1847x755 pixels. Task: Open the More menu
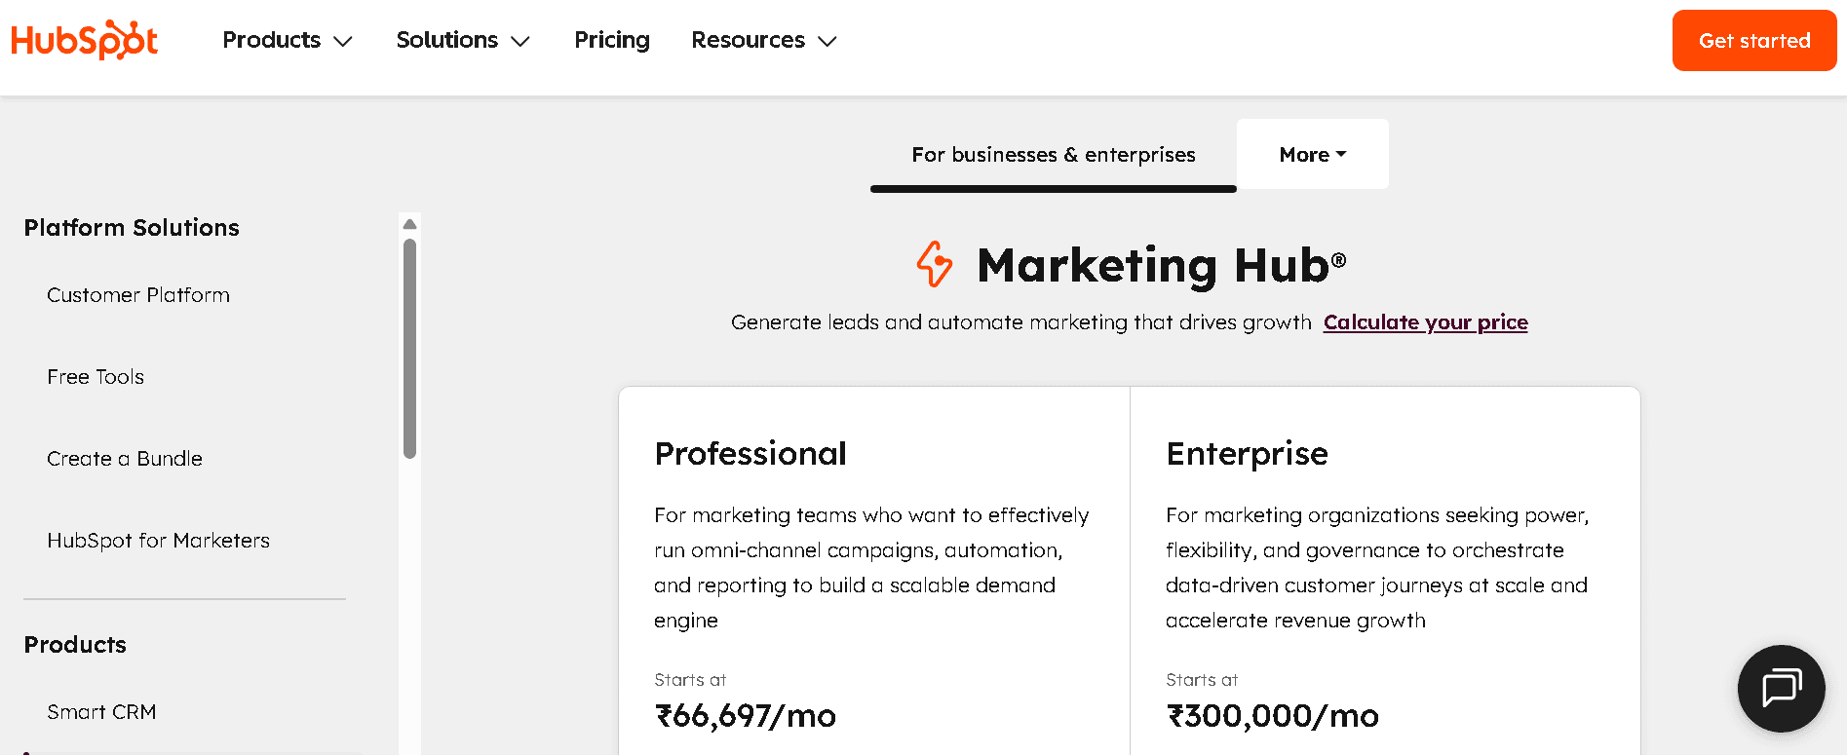[x=1311, y=154]
